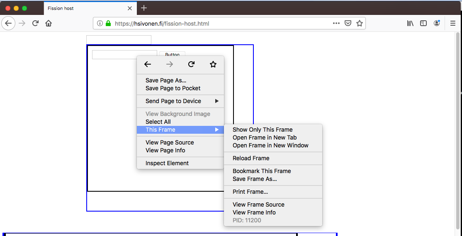The height and width of the screenshot is (236, 462).
Task: Choose View Frame Source
Action: click(x=258, y=205)
